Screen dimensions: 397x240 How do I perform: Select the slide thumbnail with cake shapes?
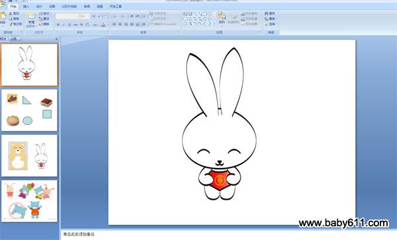click(29, 110)
